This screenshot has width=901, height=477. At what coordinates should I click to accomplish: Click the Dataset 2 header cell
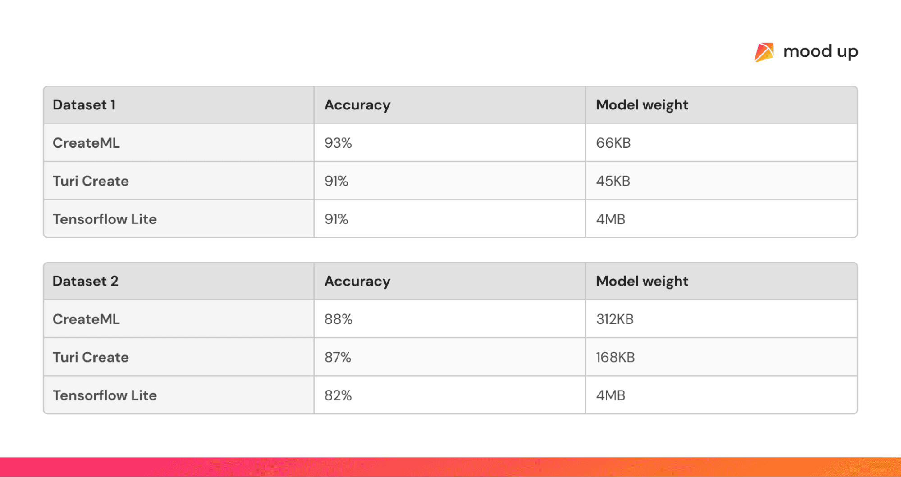[x=85, y=281]
